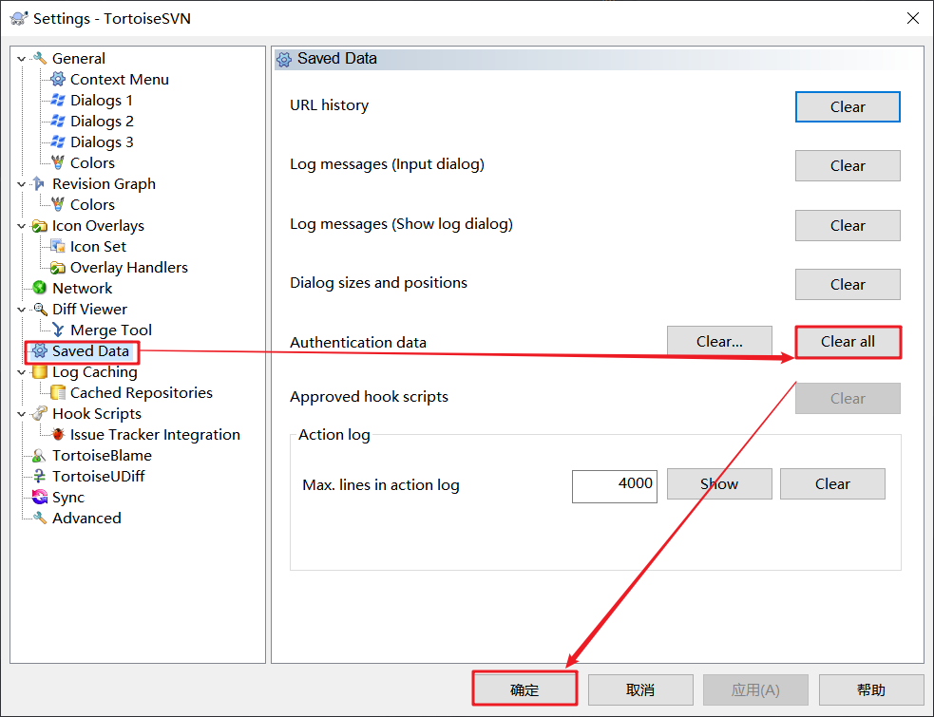Click the Dialogs 2 icon
This screenshot has width=934, height=717.
(58, 121)
